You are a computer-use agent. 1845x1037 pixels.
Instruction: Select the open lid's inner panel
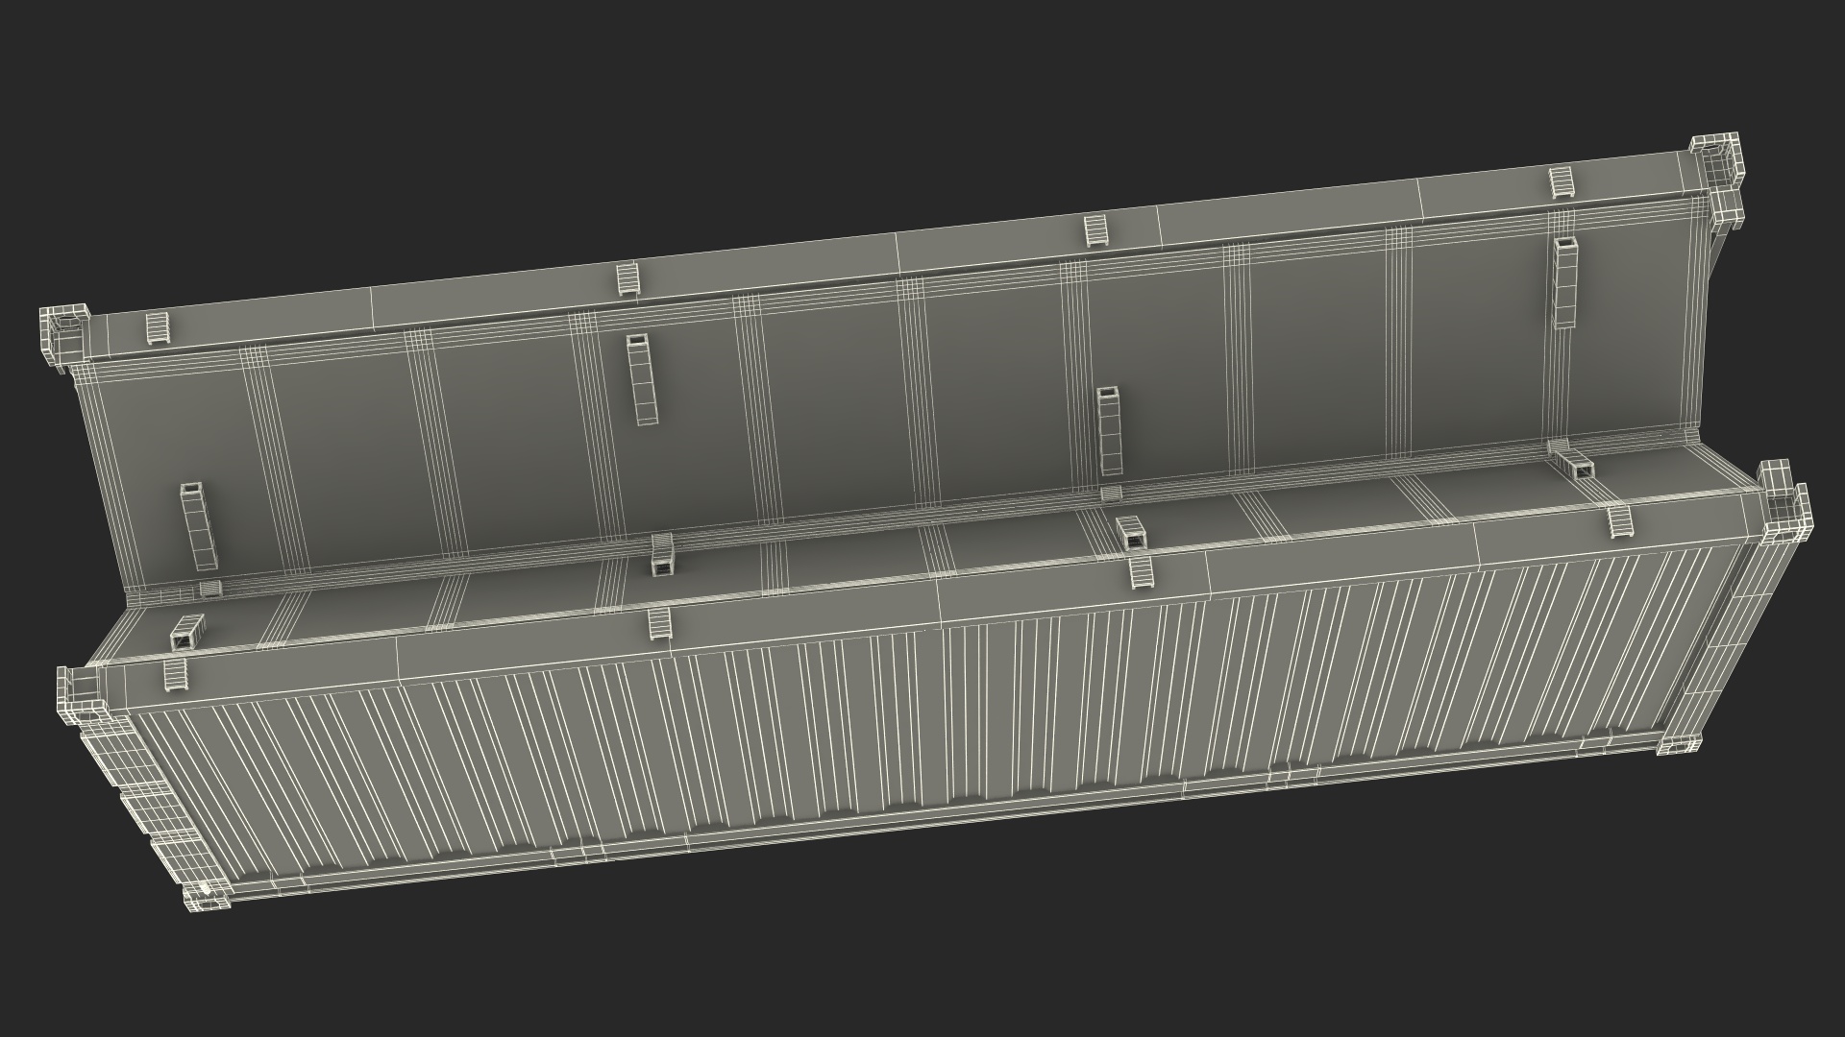point(889,392)
